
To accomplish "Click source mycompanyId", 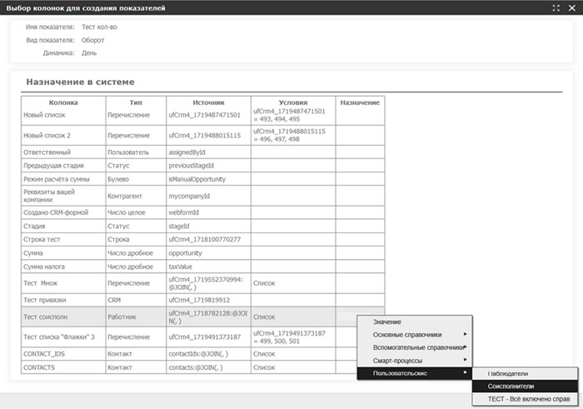I will pos(189,196).
